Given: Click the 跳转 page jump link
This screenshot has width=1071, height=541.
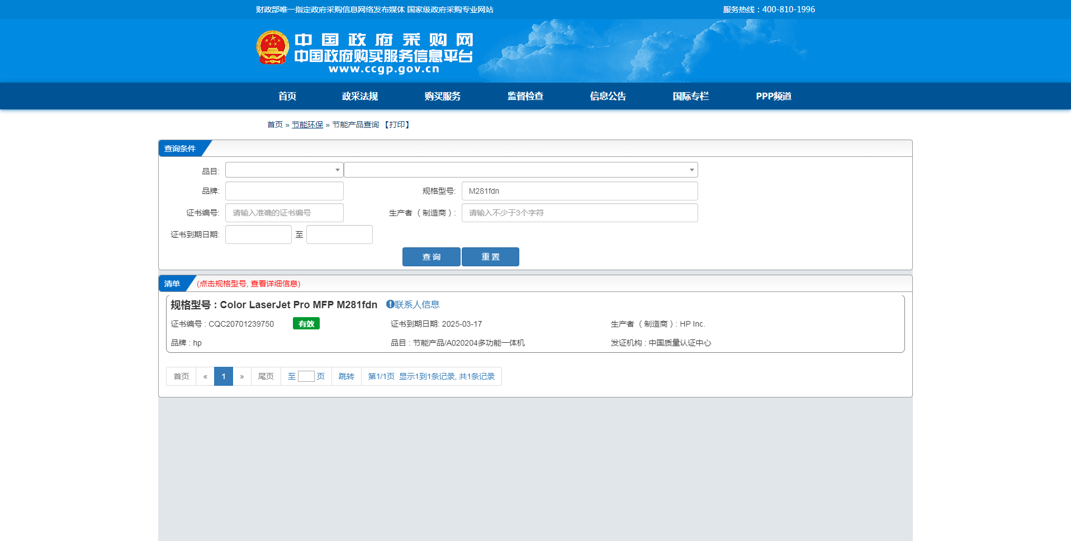Looking at the screenshot, I should pos(346,376).
